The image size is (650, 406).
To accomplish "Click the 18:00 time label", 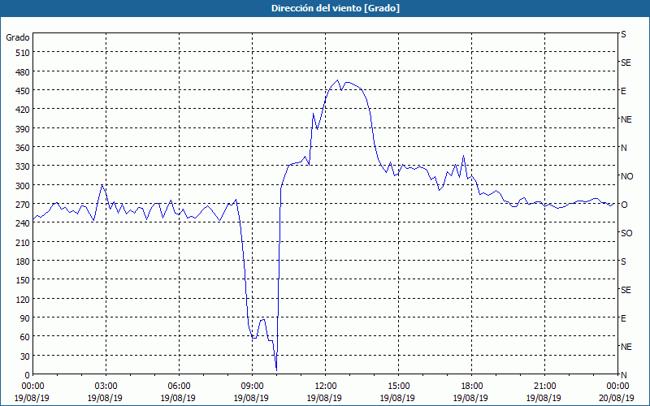I will [471, 387].
